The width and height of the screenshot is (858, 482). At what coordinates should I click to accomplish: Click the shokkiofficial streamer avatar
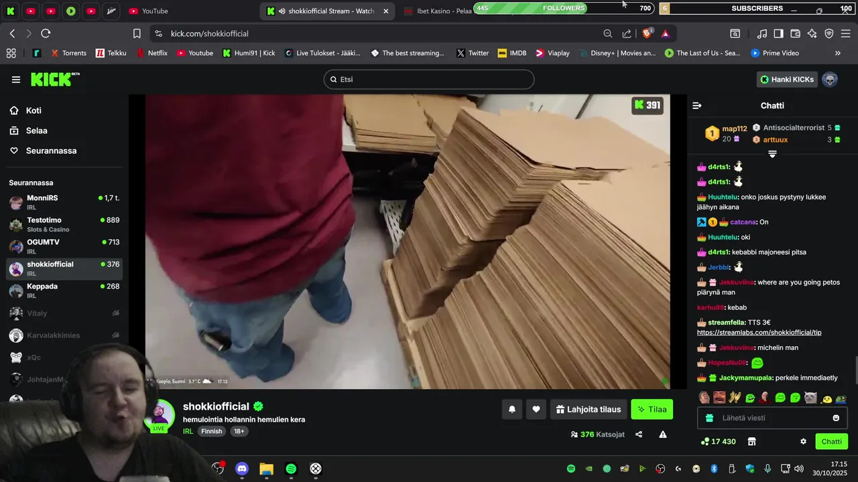click(159, 415)
